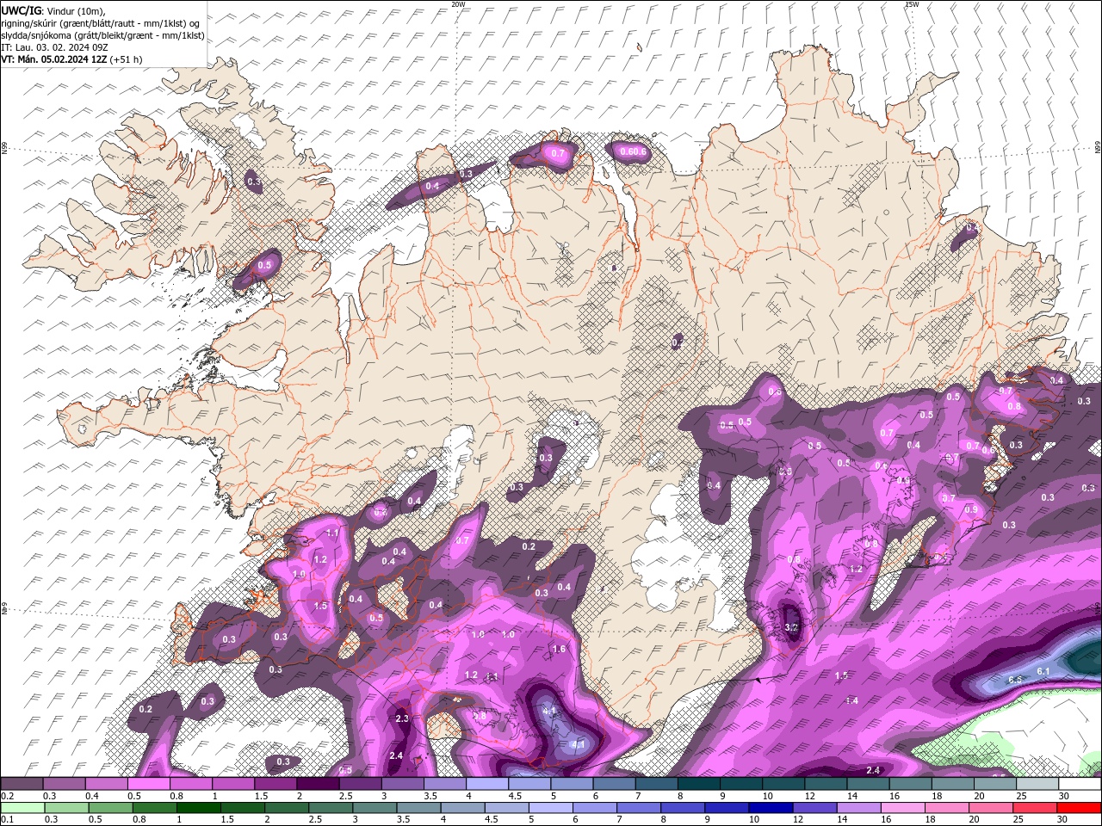Click the whitish snow swatch between 25 and 30

[1037, 784]
